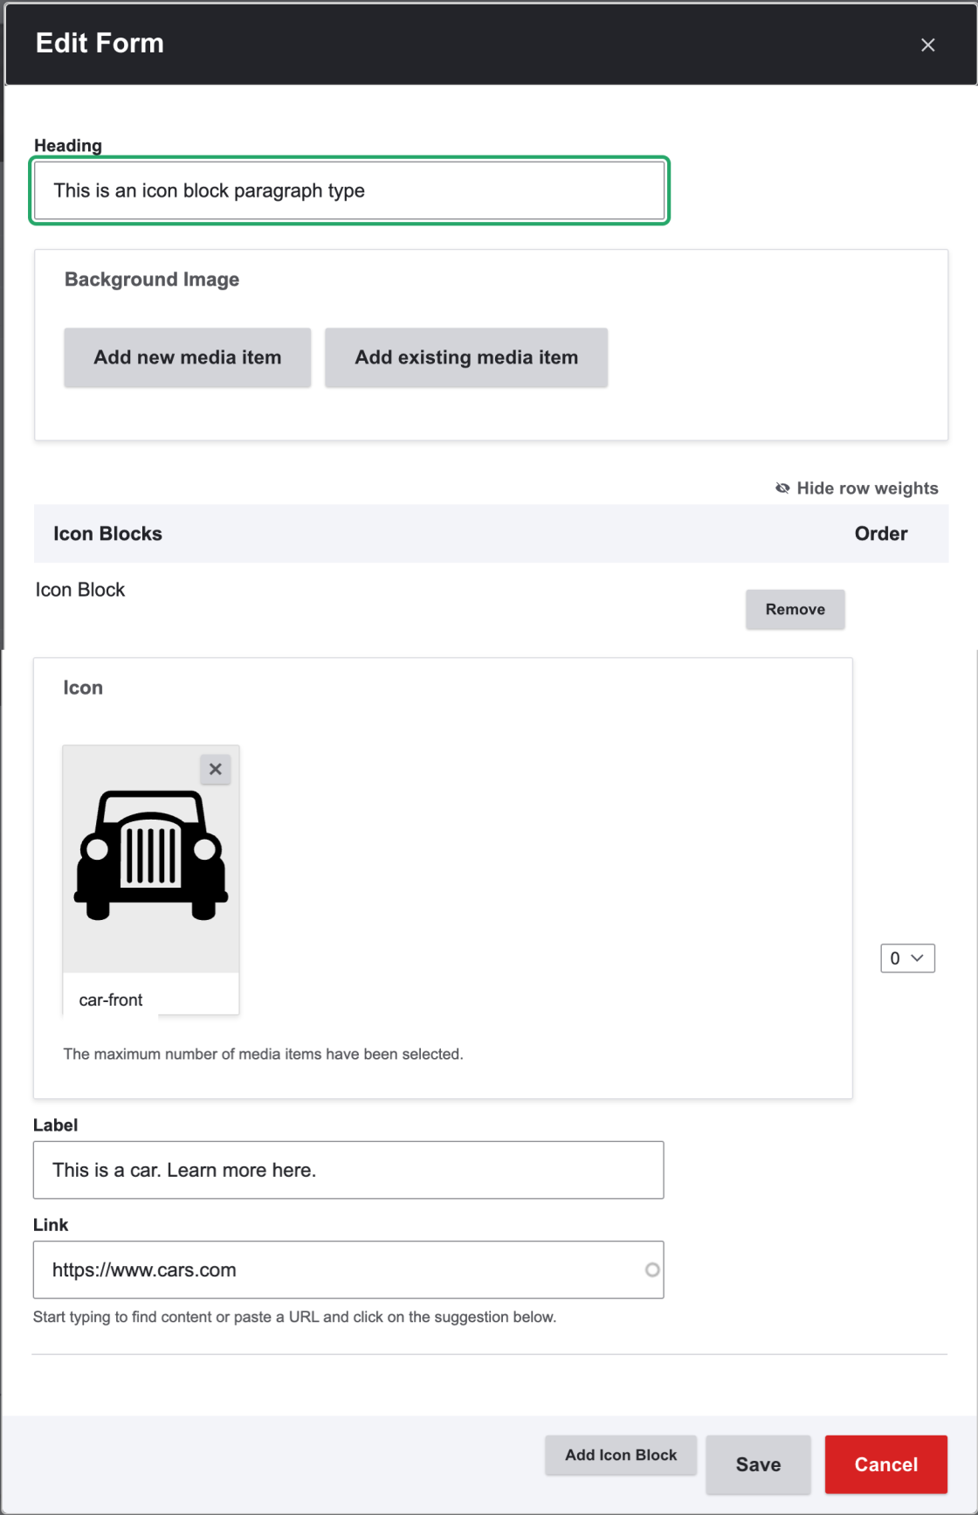The image size is (978, 1515).
Task: Close the Edit Form dialog
Action: tap(927, 45)
